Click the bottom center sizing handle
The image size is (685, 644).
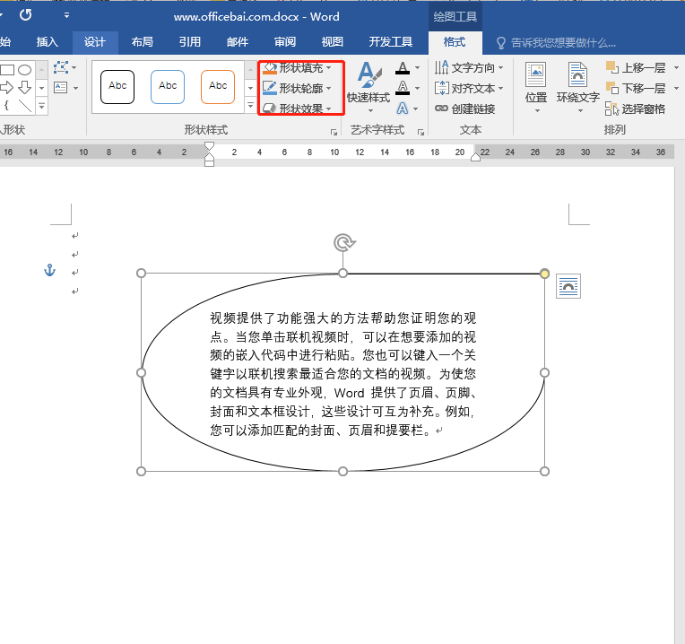(x=342, y=472)
